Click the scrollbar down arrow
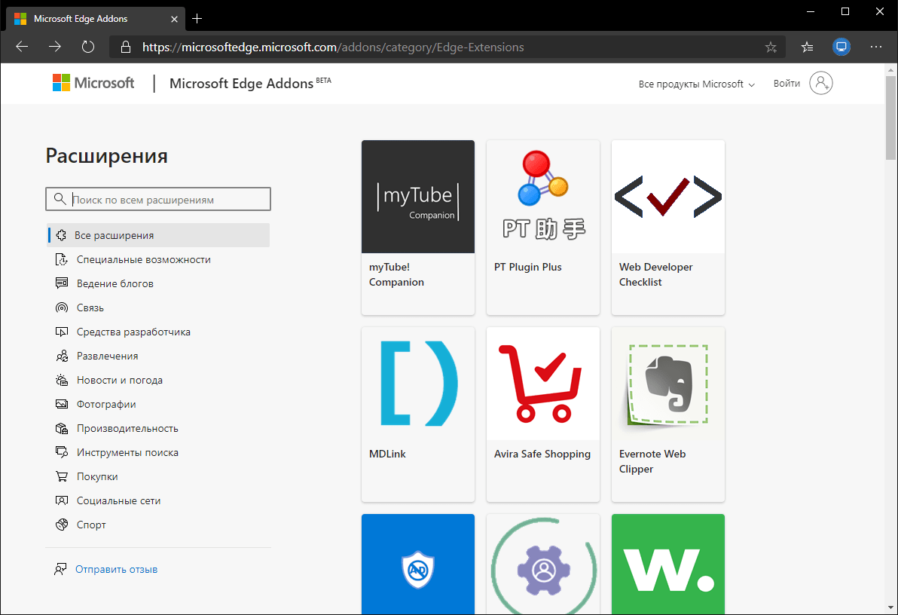 coord(890,607)
